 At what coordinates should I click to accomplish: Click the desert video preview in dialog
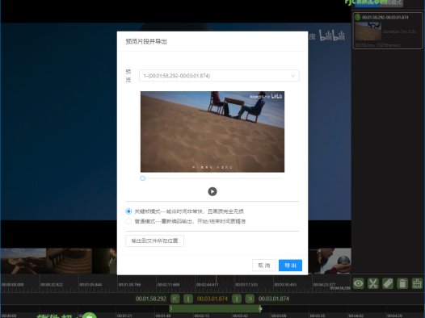pos(212,132)
